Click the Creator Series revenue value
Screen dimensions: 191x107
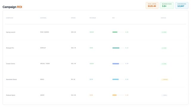tap(91, 64)
